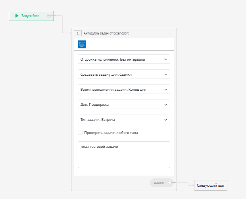
Task: Enable the Проверять задачи любого типа checkbox
Action: coord(80,132)
